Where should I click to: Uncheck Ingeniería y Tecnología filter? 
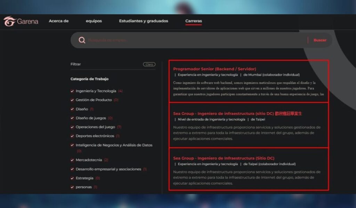pyautogui.click(x=72, y=91)
